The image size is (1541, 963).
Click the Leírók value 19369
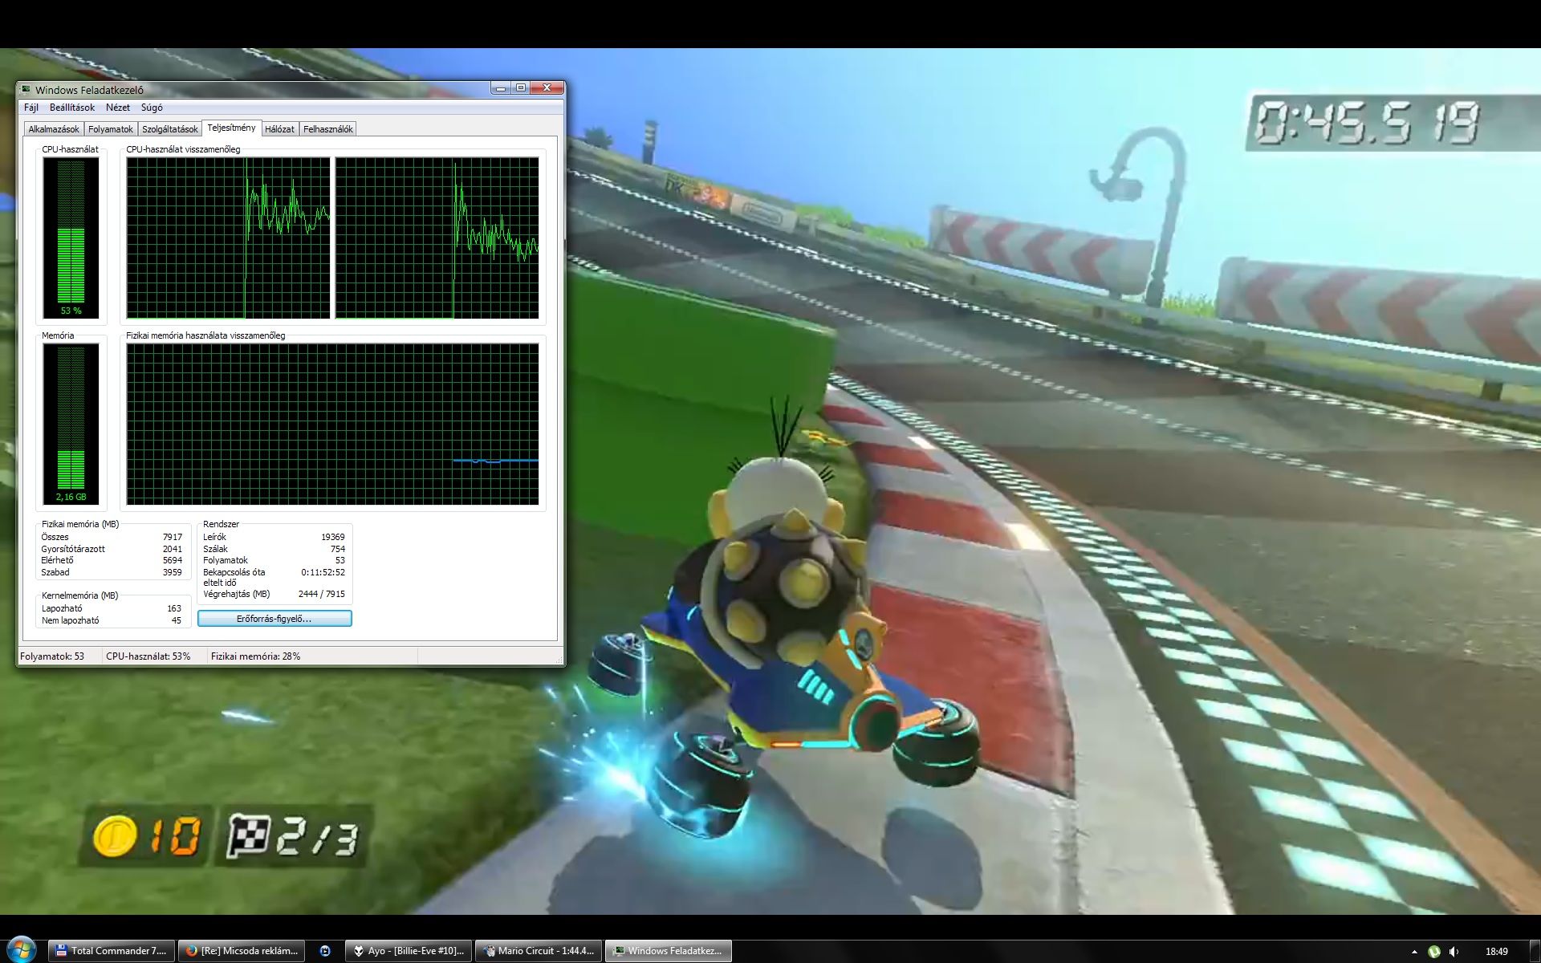(332, 538)
